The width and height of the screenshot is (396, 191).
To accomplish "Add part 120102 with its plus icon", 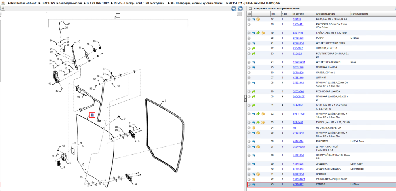I will click(x=249, y=19).
